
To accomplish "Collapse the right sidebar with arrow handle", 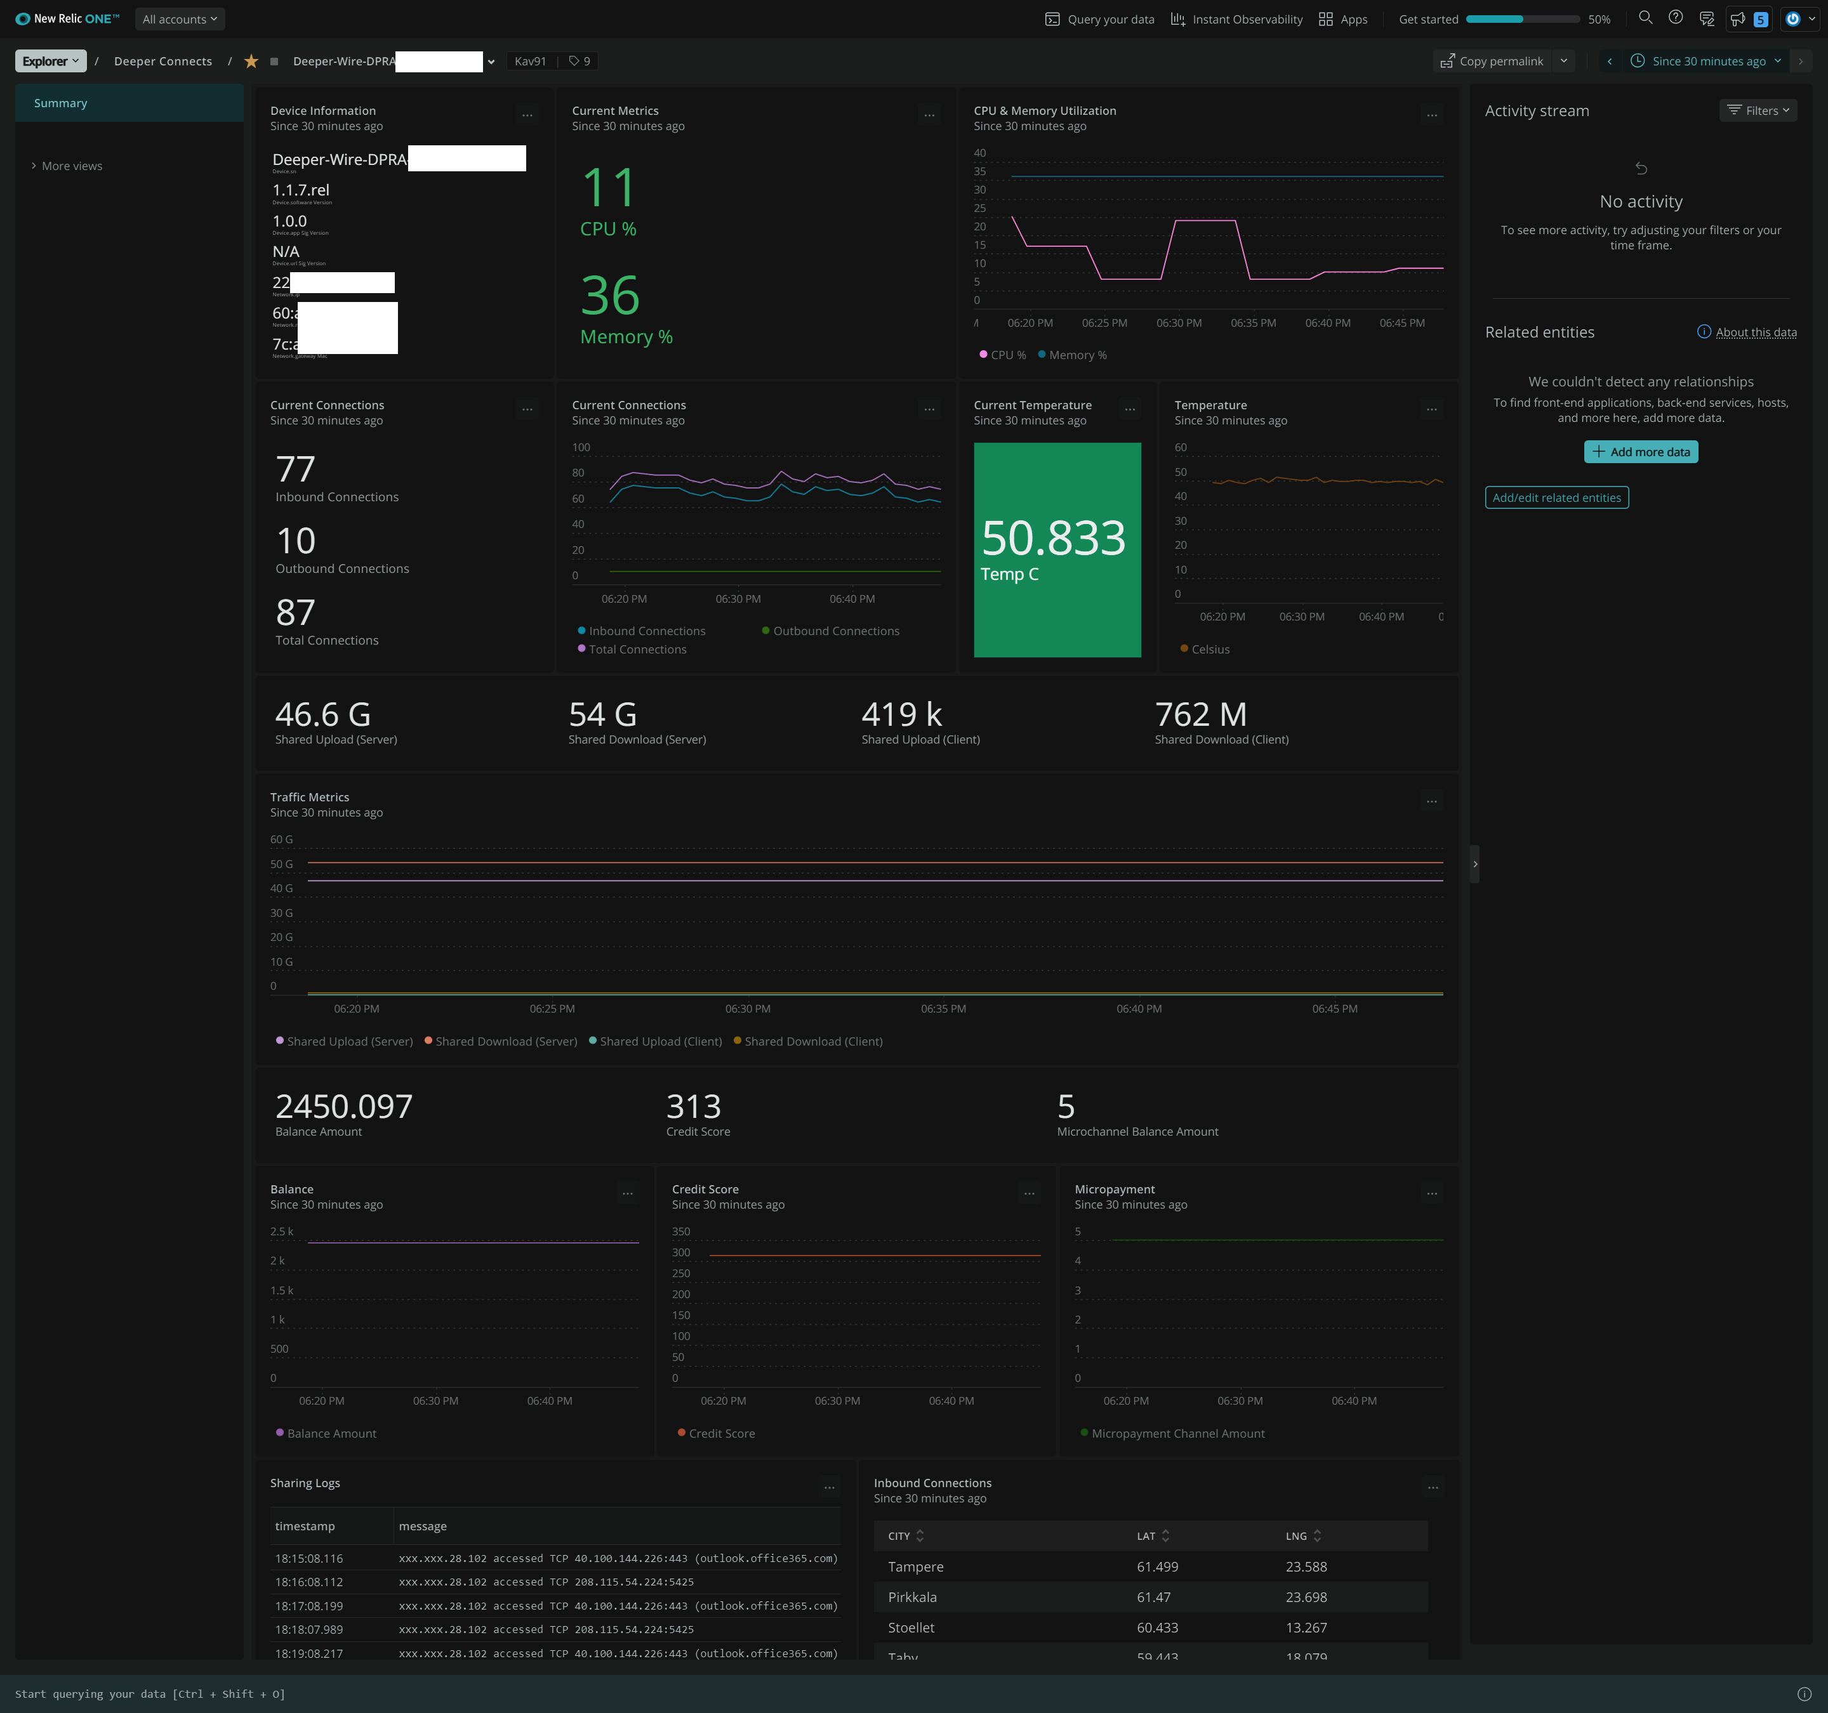I will pyautogui.click(x=1475, y=864).
